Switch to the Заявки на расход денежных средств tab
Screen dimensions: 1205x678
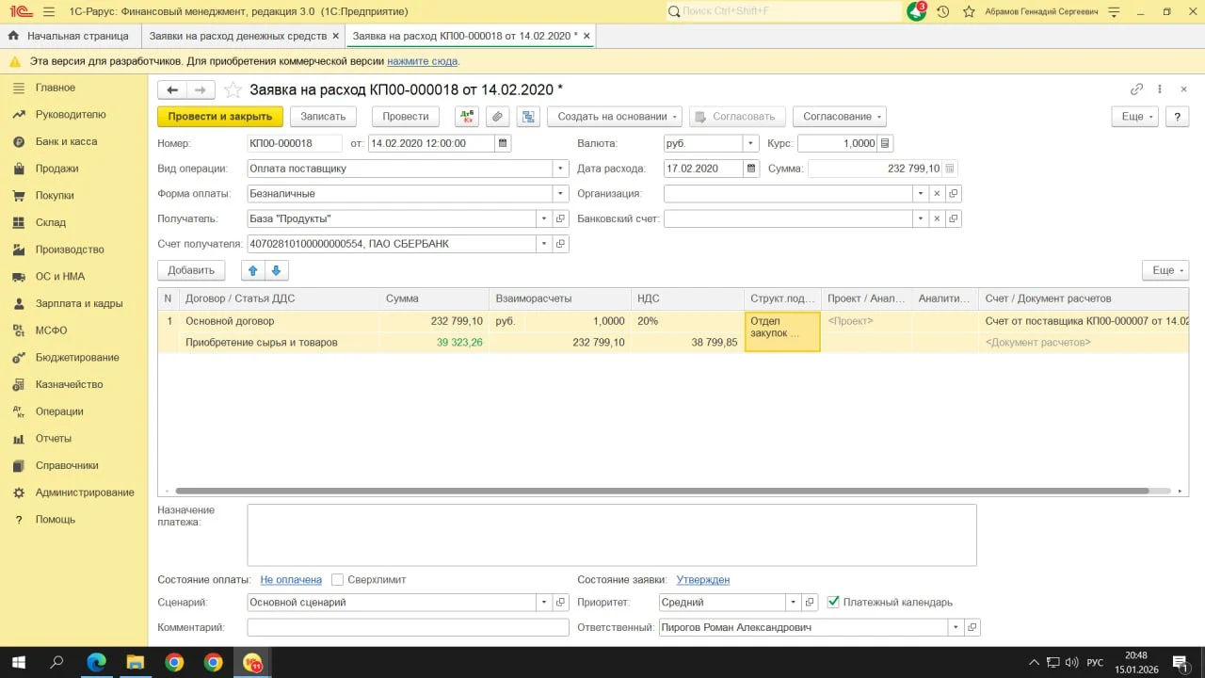pos(238,36)
